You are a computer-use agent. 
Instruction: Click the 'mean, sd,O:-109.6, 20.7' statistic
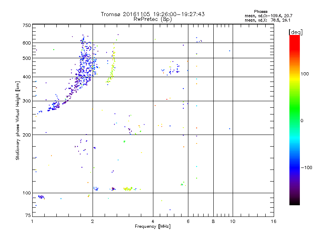[x=268, y=16]
